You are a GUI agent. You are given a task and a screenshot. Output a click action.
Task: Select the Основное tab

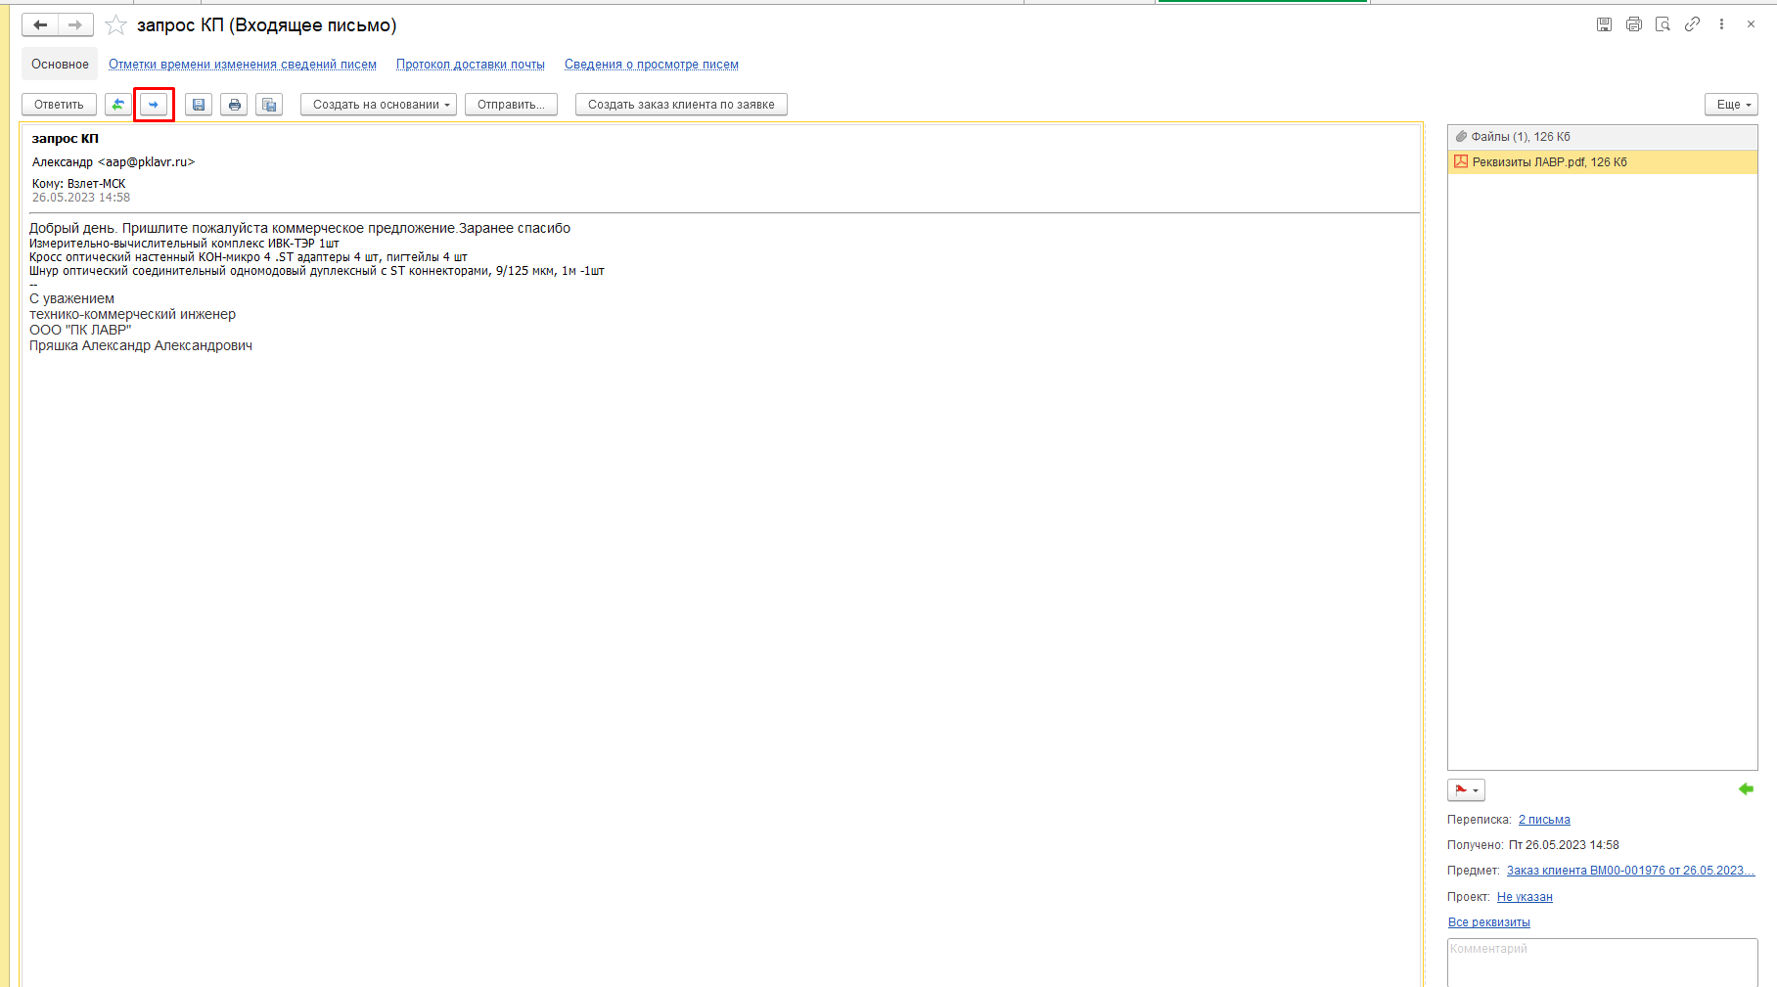pos(60,65)
